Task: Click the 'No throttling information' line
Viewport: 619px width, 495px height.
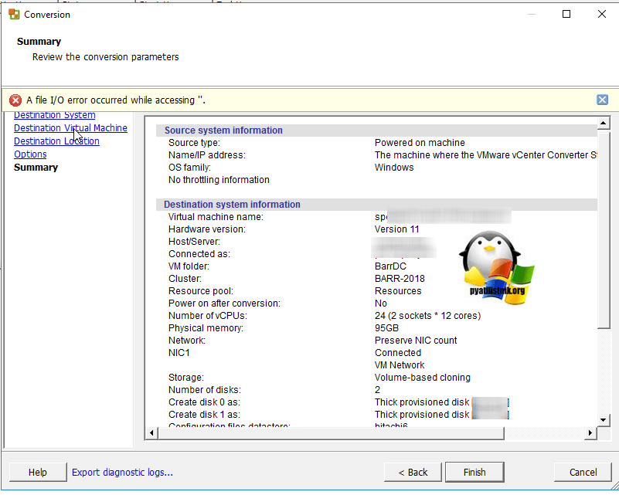Action: [x=219, y=180]
